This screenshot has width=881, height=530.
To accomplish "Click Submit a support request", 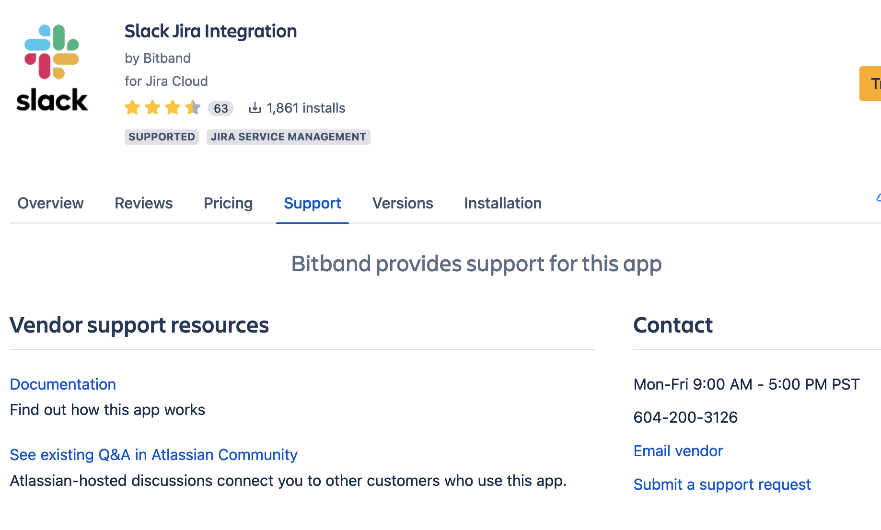I will [722, 484].
